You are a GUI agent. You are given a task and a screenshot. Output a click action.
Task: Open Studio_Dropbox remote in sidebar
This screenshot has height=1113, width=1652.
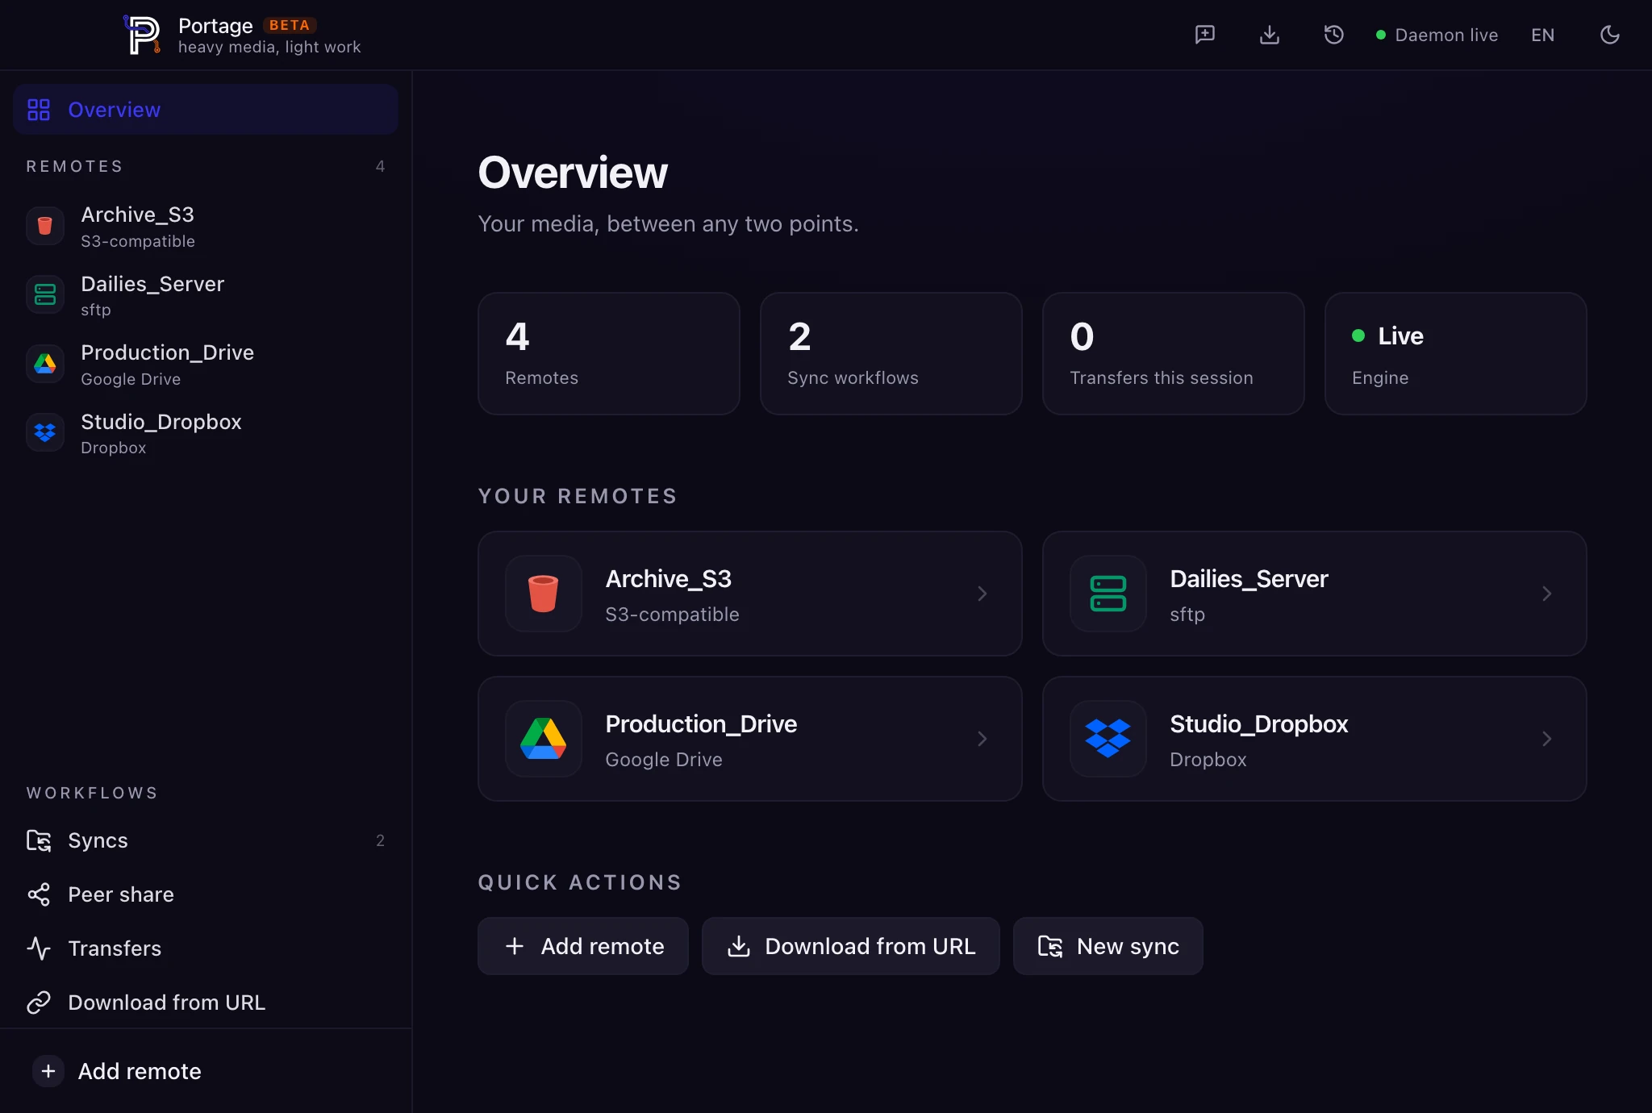tap(206, 433)
